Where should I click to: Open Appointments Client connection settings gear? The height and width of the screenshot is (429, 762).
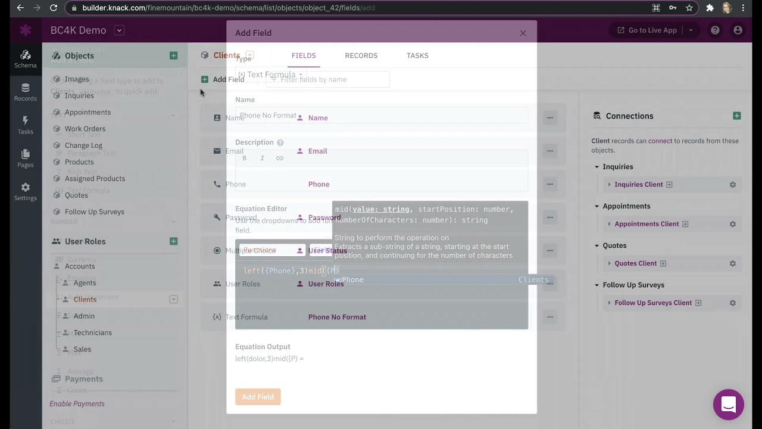[733, 224]
